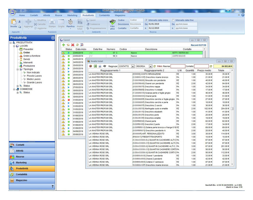Screen dimensions: 253x200
Task: Click the Codice search field
Action: pyautogui.click(x=136, y=20)
